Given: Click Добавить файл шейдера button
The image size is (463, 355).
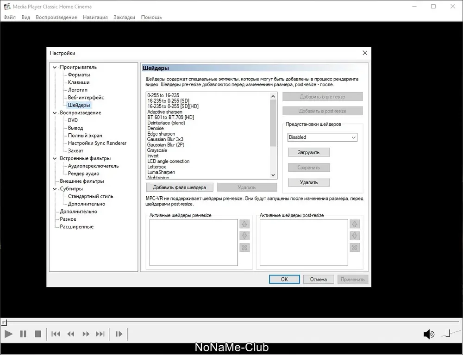Looking at the screenshot, I should pos(180,187).
